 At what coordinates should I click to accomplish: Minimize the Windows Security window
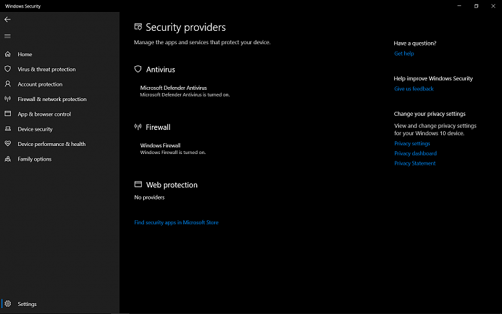click(x=459, y=6)
